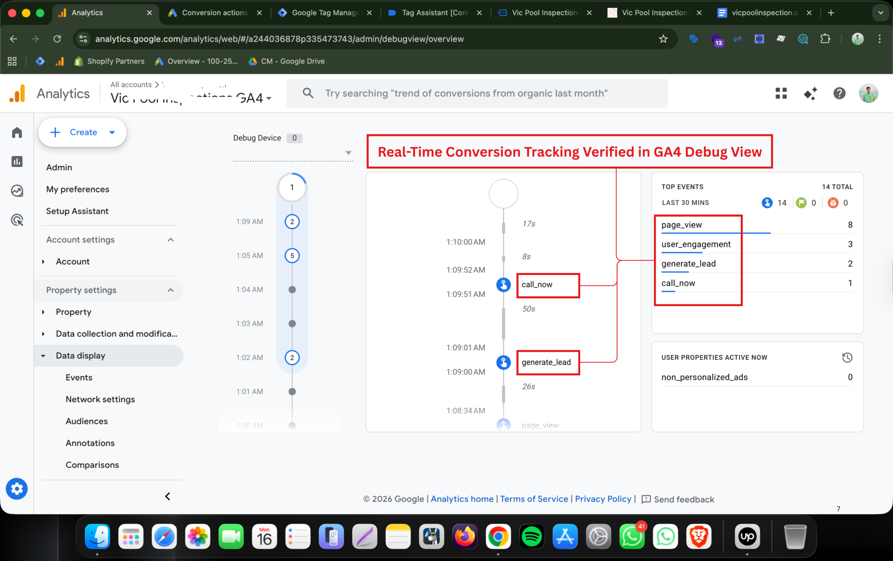Open the Home icon in left sidebar
The width and height of the screenshot is (893, 561).
pyautogui.click(x=17, y=133)
